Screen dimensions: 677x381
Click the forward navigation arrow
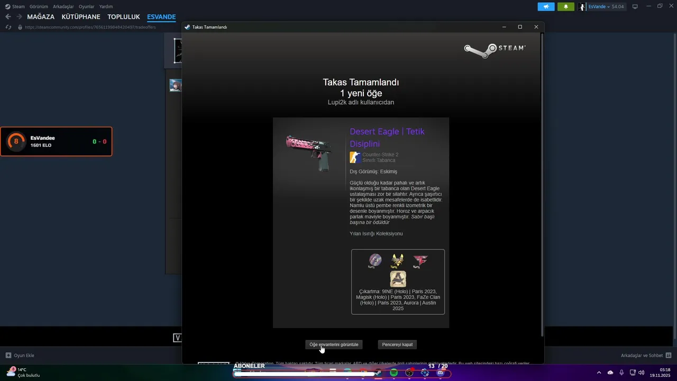tap(19, 17)
